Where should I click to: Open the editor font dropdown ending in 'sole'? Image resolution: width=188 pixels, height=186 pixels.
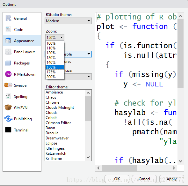[78, 54]
